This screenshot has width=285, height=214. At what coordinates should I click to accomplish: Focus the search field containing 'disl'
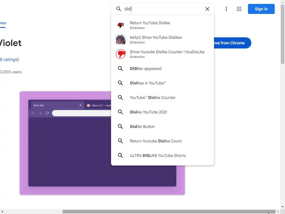[x=163, y=9]
